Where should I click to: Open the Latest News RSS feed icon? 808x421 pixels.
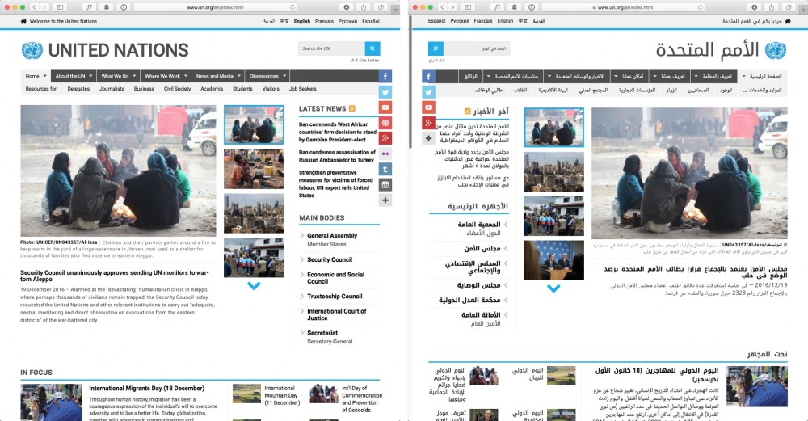[352, 109]
